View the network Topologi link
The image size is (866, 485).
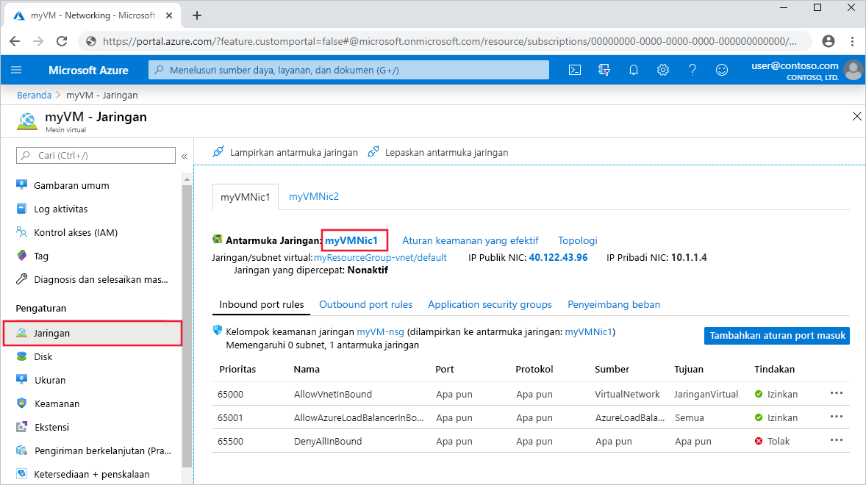[x=577, y=240]
